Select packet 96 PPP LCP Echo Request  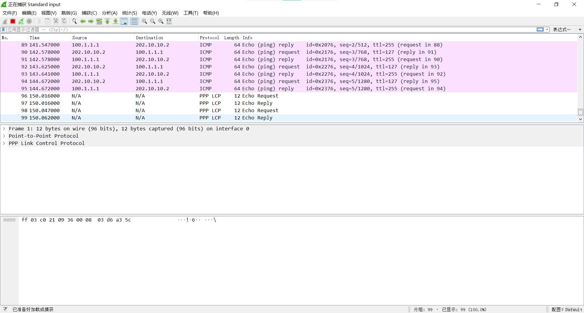tap(289, 96)
